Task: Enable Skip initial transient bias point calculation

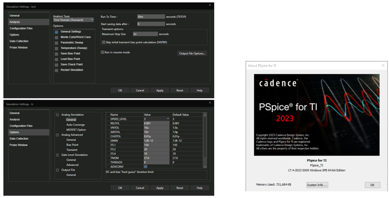Action: (x=103, y=43)
